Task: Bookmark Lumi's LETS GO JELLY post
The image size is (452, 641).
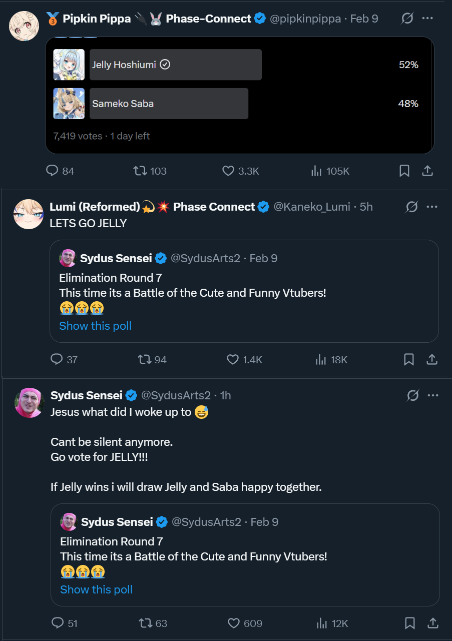Action: [x=408, y=359]
